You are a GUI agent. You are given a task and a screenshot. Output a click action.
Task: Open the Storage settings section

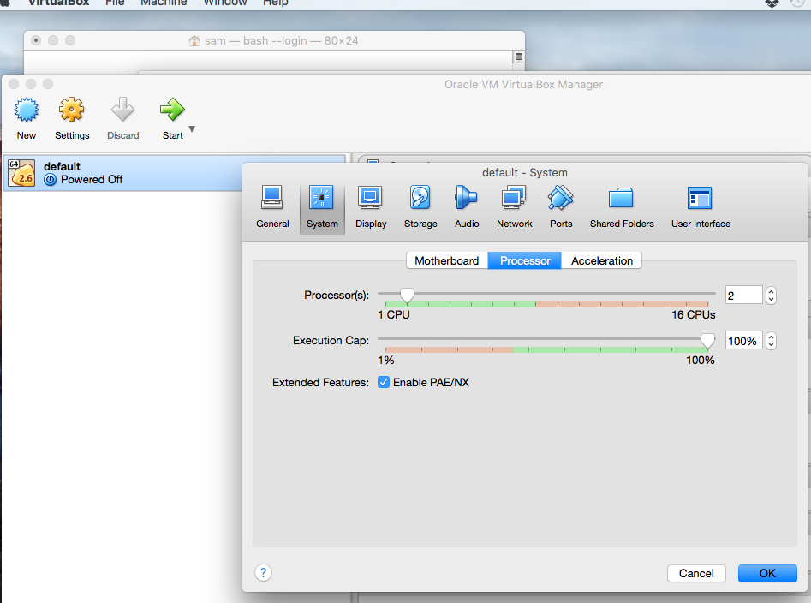[420, 207]
